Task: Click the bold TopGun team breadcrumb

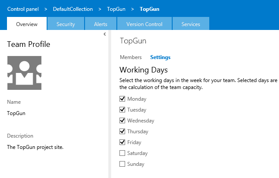Action: pyautogui.click(x=150, y=9)
